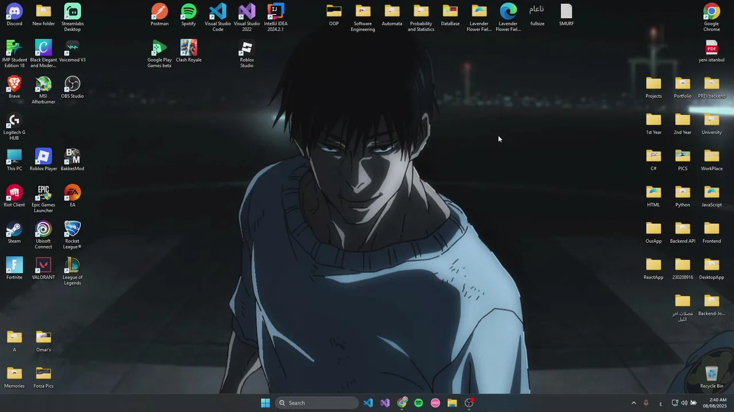734x412 pixels.
Task: Open IntelliJ IDEA 2024.2.1 desktop shortcut
Action: pyautogui.click(x=276, y=17)
